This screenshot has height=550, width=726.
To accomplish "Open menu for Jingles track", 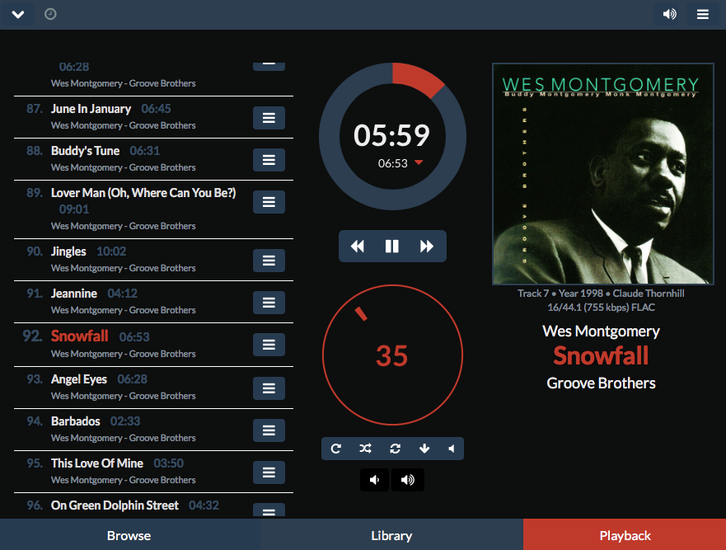I will coord(269,261).
